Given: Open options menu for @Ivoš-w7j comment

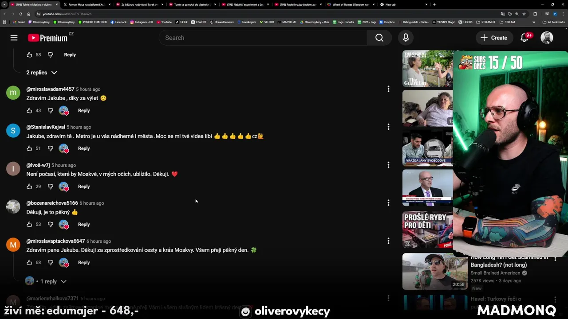Looking at the screenshot, I should pos(388,165).
